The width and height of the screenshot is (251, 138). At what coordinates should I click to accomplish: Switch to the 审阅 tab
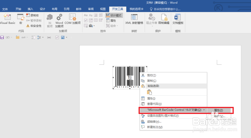click(x=91, y=9)
